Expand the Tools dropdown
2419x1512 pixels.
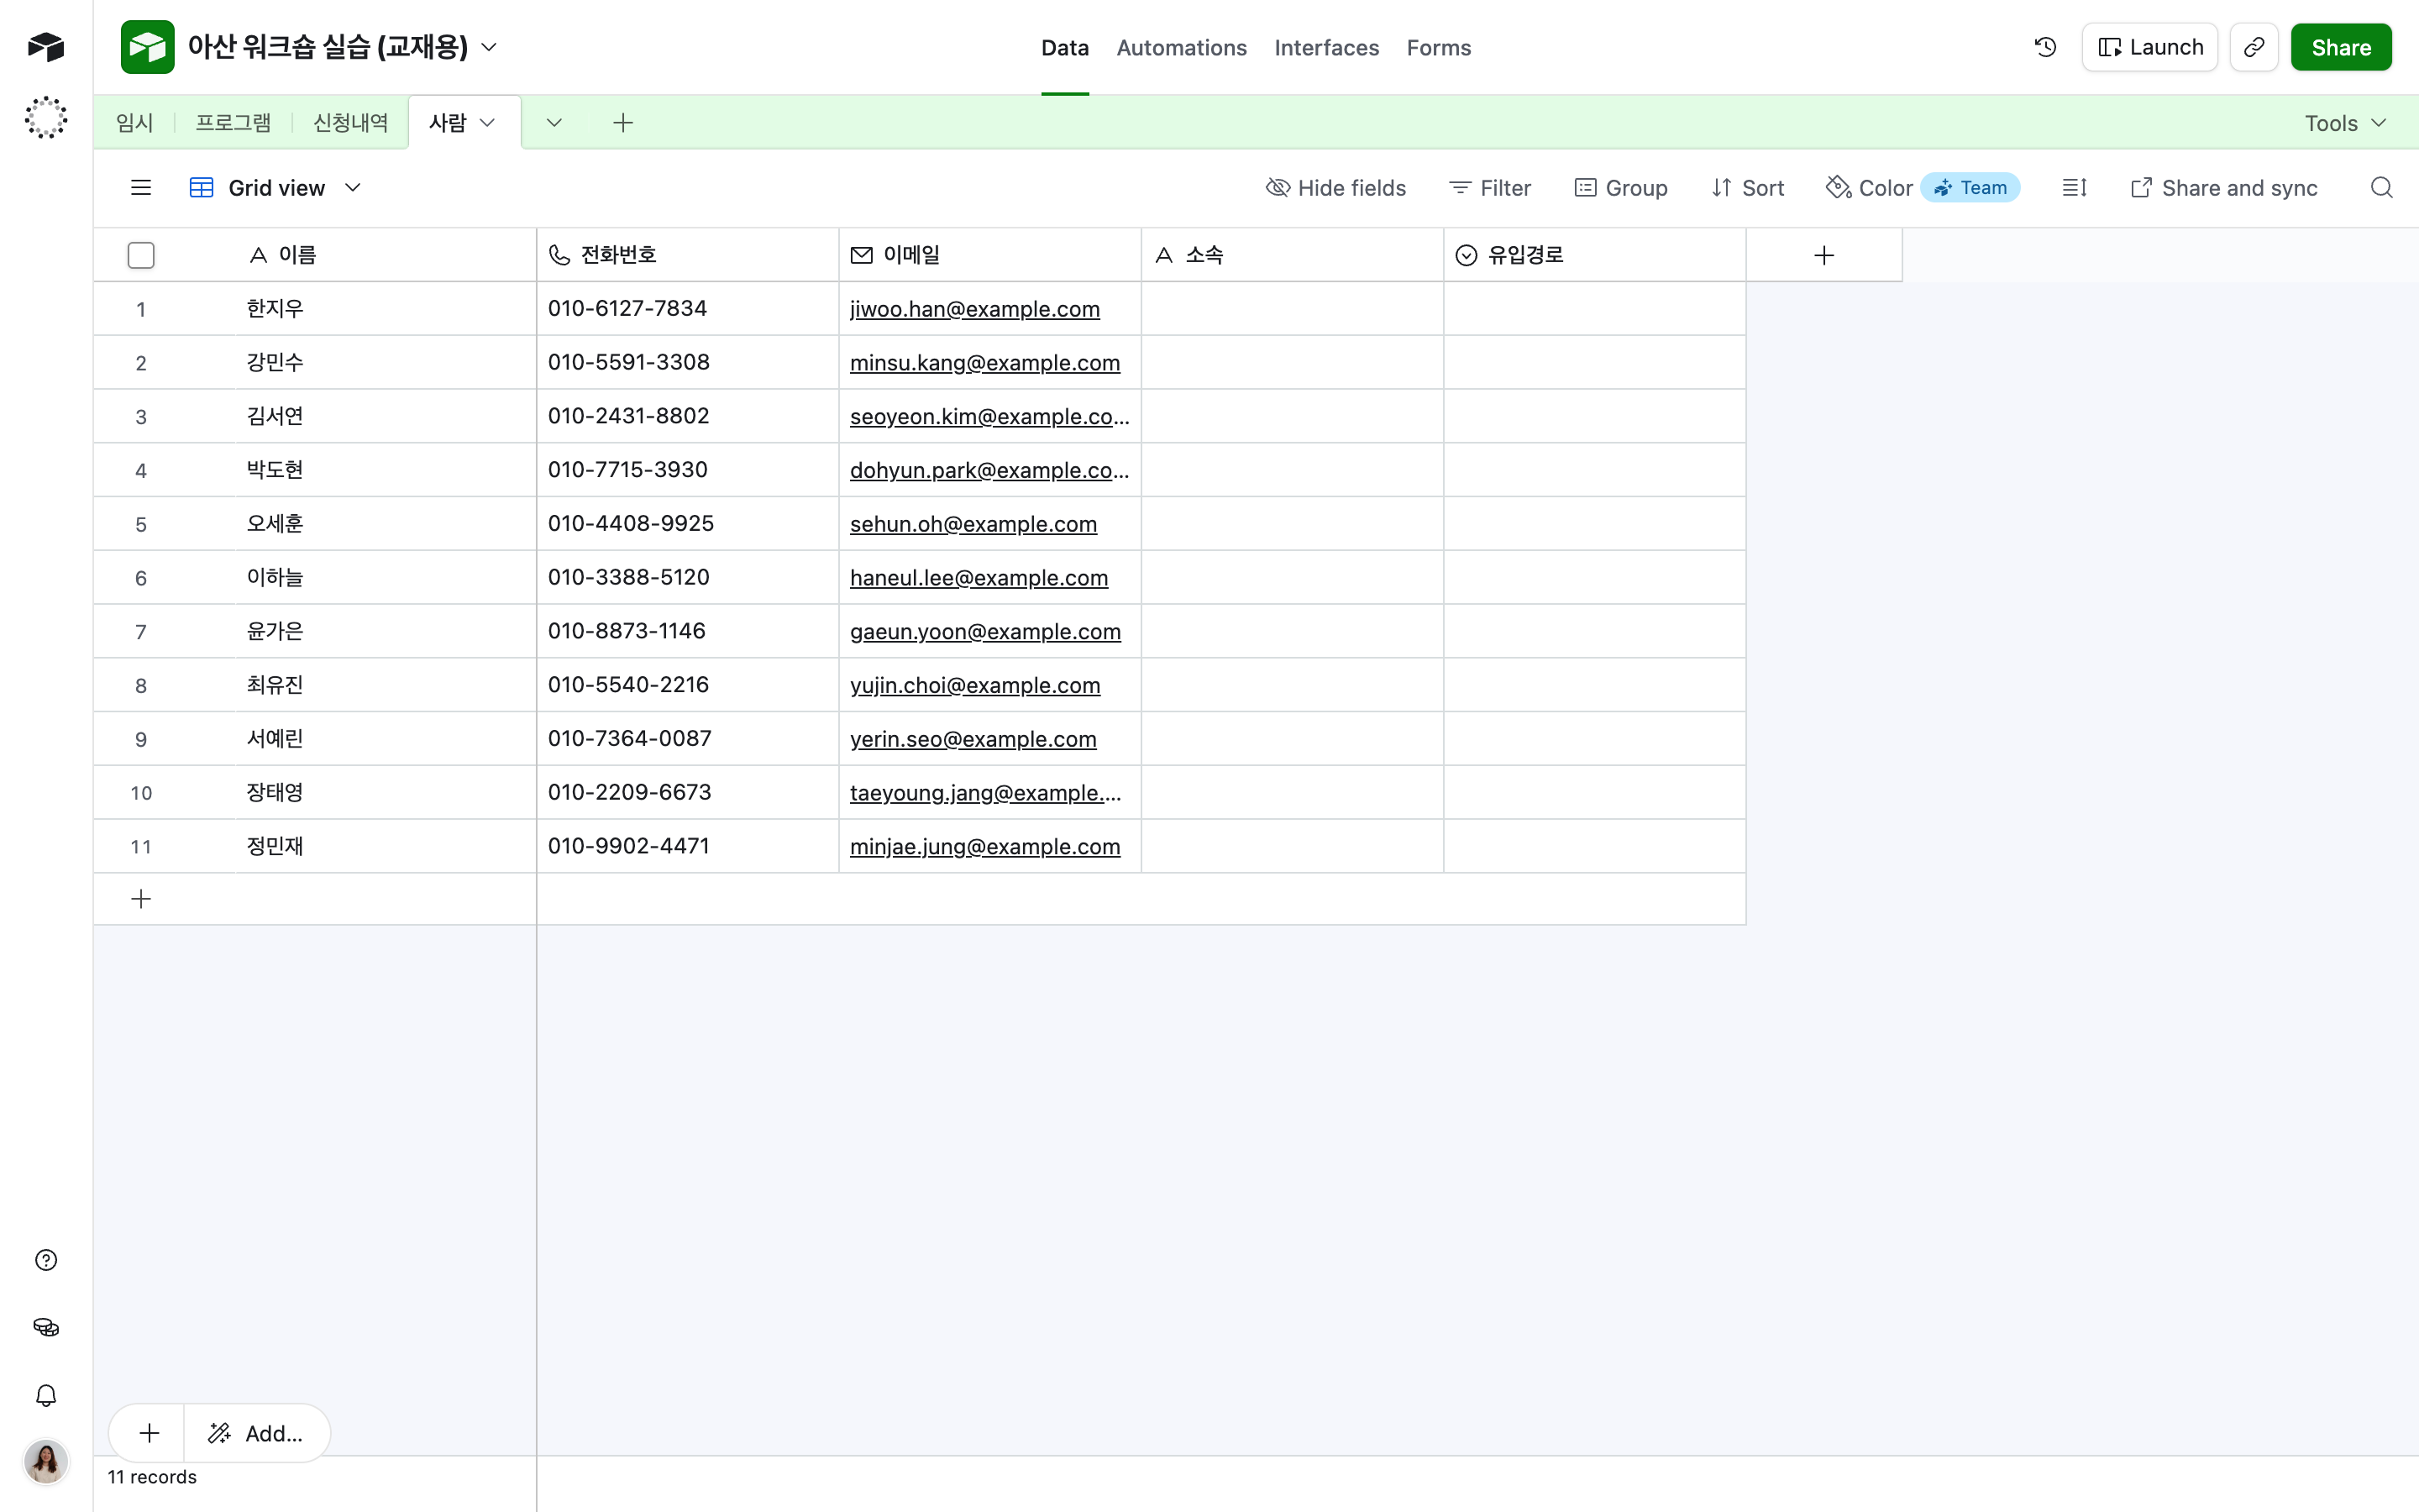[x=2345, y=123]
